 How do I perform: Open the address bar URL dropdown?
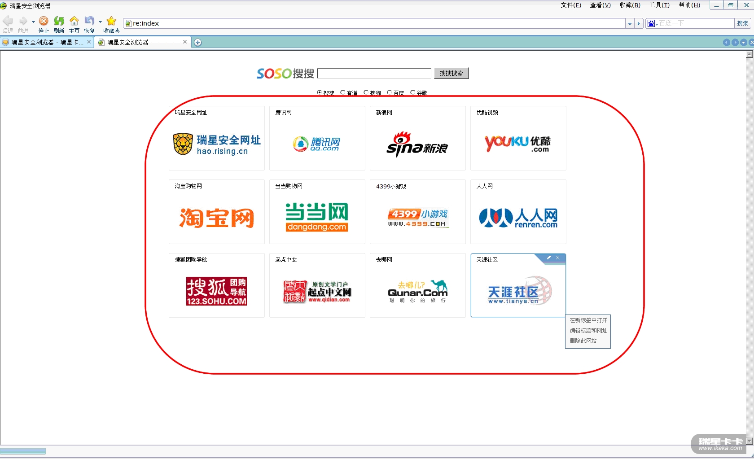630,23
